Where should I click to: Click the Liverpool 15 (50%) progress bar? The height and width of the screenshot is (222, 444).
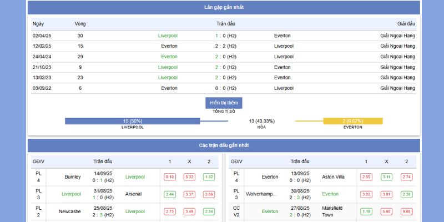click(x=133, y=121)
